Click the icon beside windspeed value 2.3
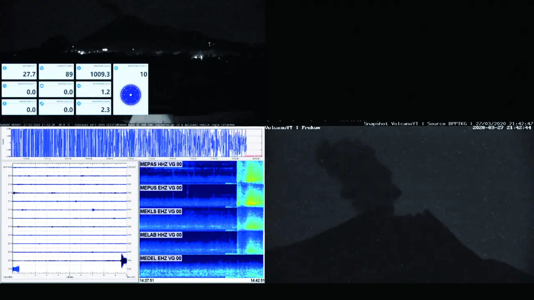The width and height of the screenshot is (534, 300). coord(79,103)
